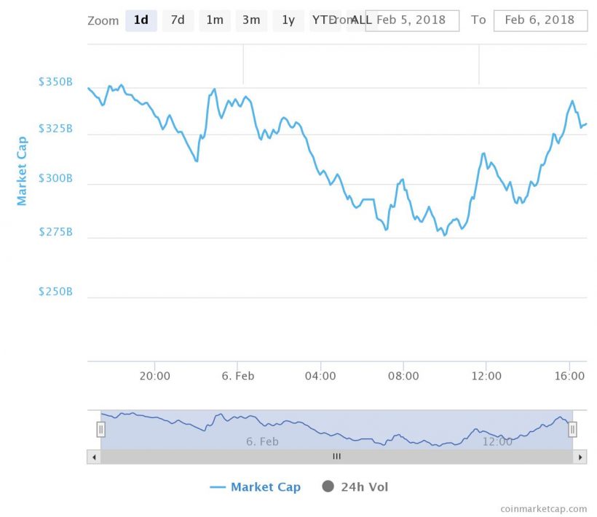
Task: Click the blue Market Cap line icon
Action: point(218,487)
